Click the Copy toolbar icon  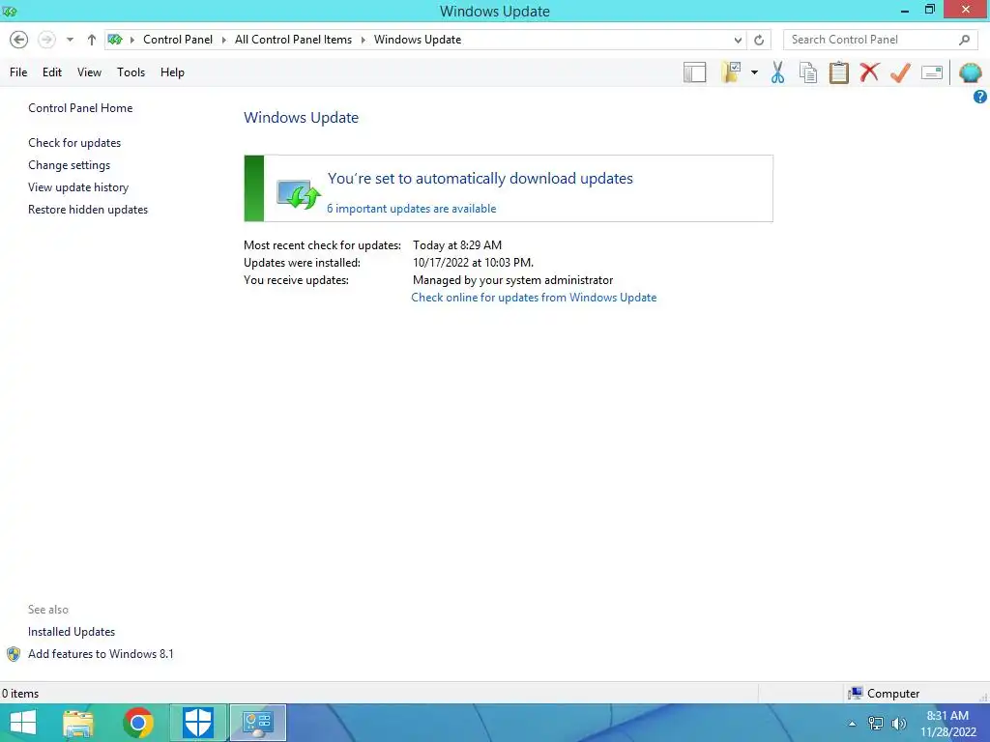[x=808, y=72]
